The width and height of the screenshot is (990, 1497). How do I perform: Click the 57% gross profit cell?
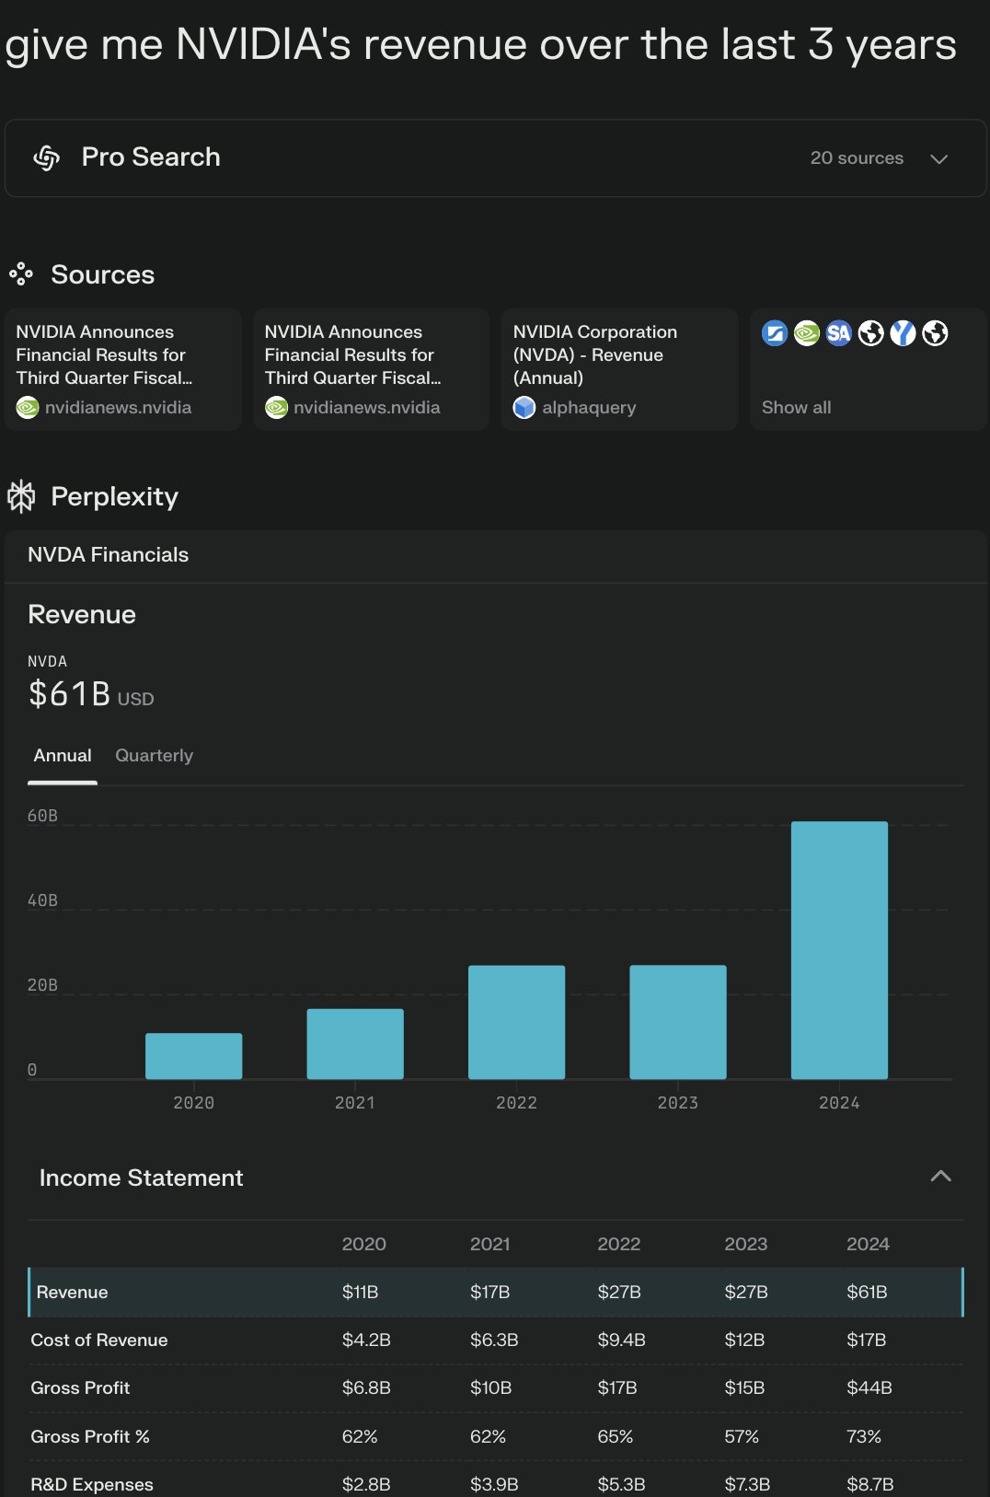[x=742, y=1436]
